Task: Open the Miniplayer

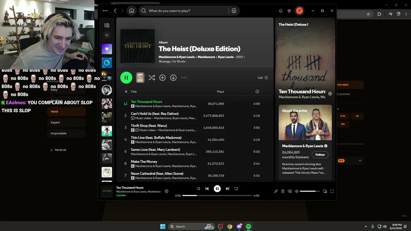Action: point(325,191)
